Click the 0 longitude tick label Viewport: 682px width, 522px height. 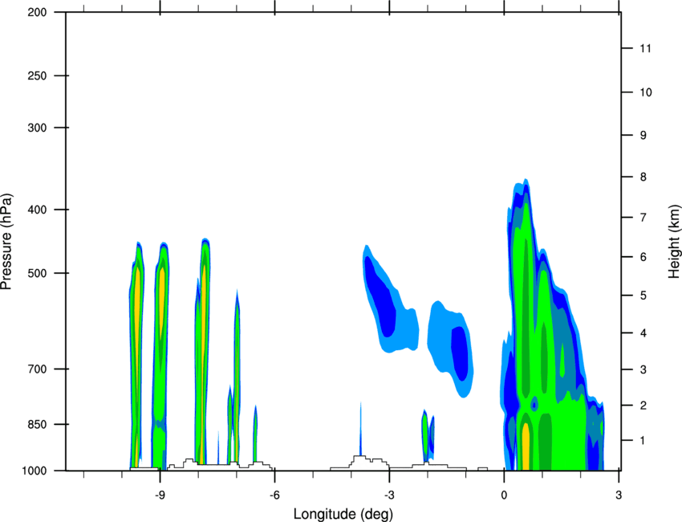[x=504, y=495]
